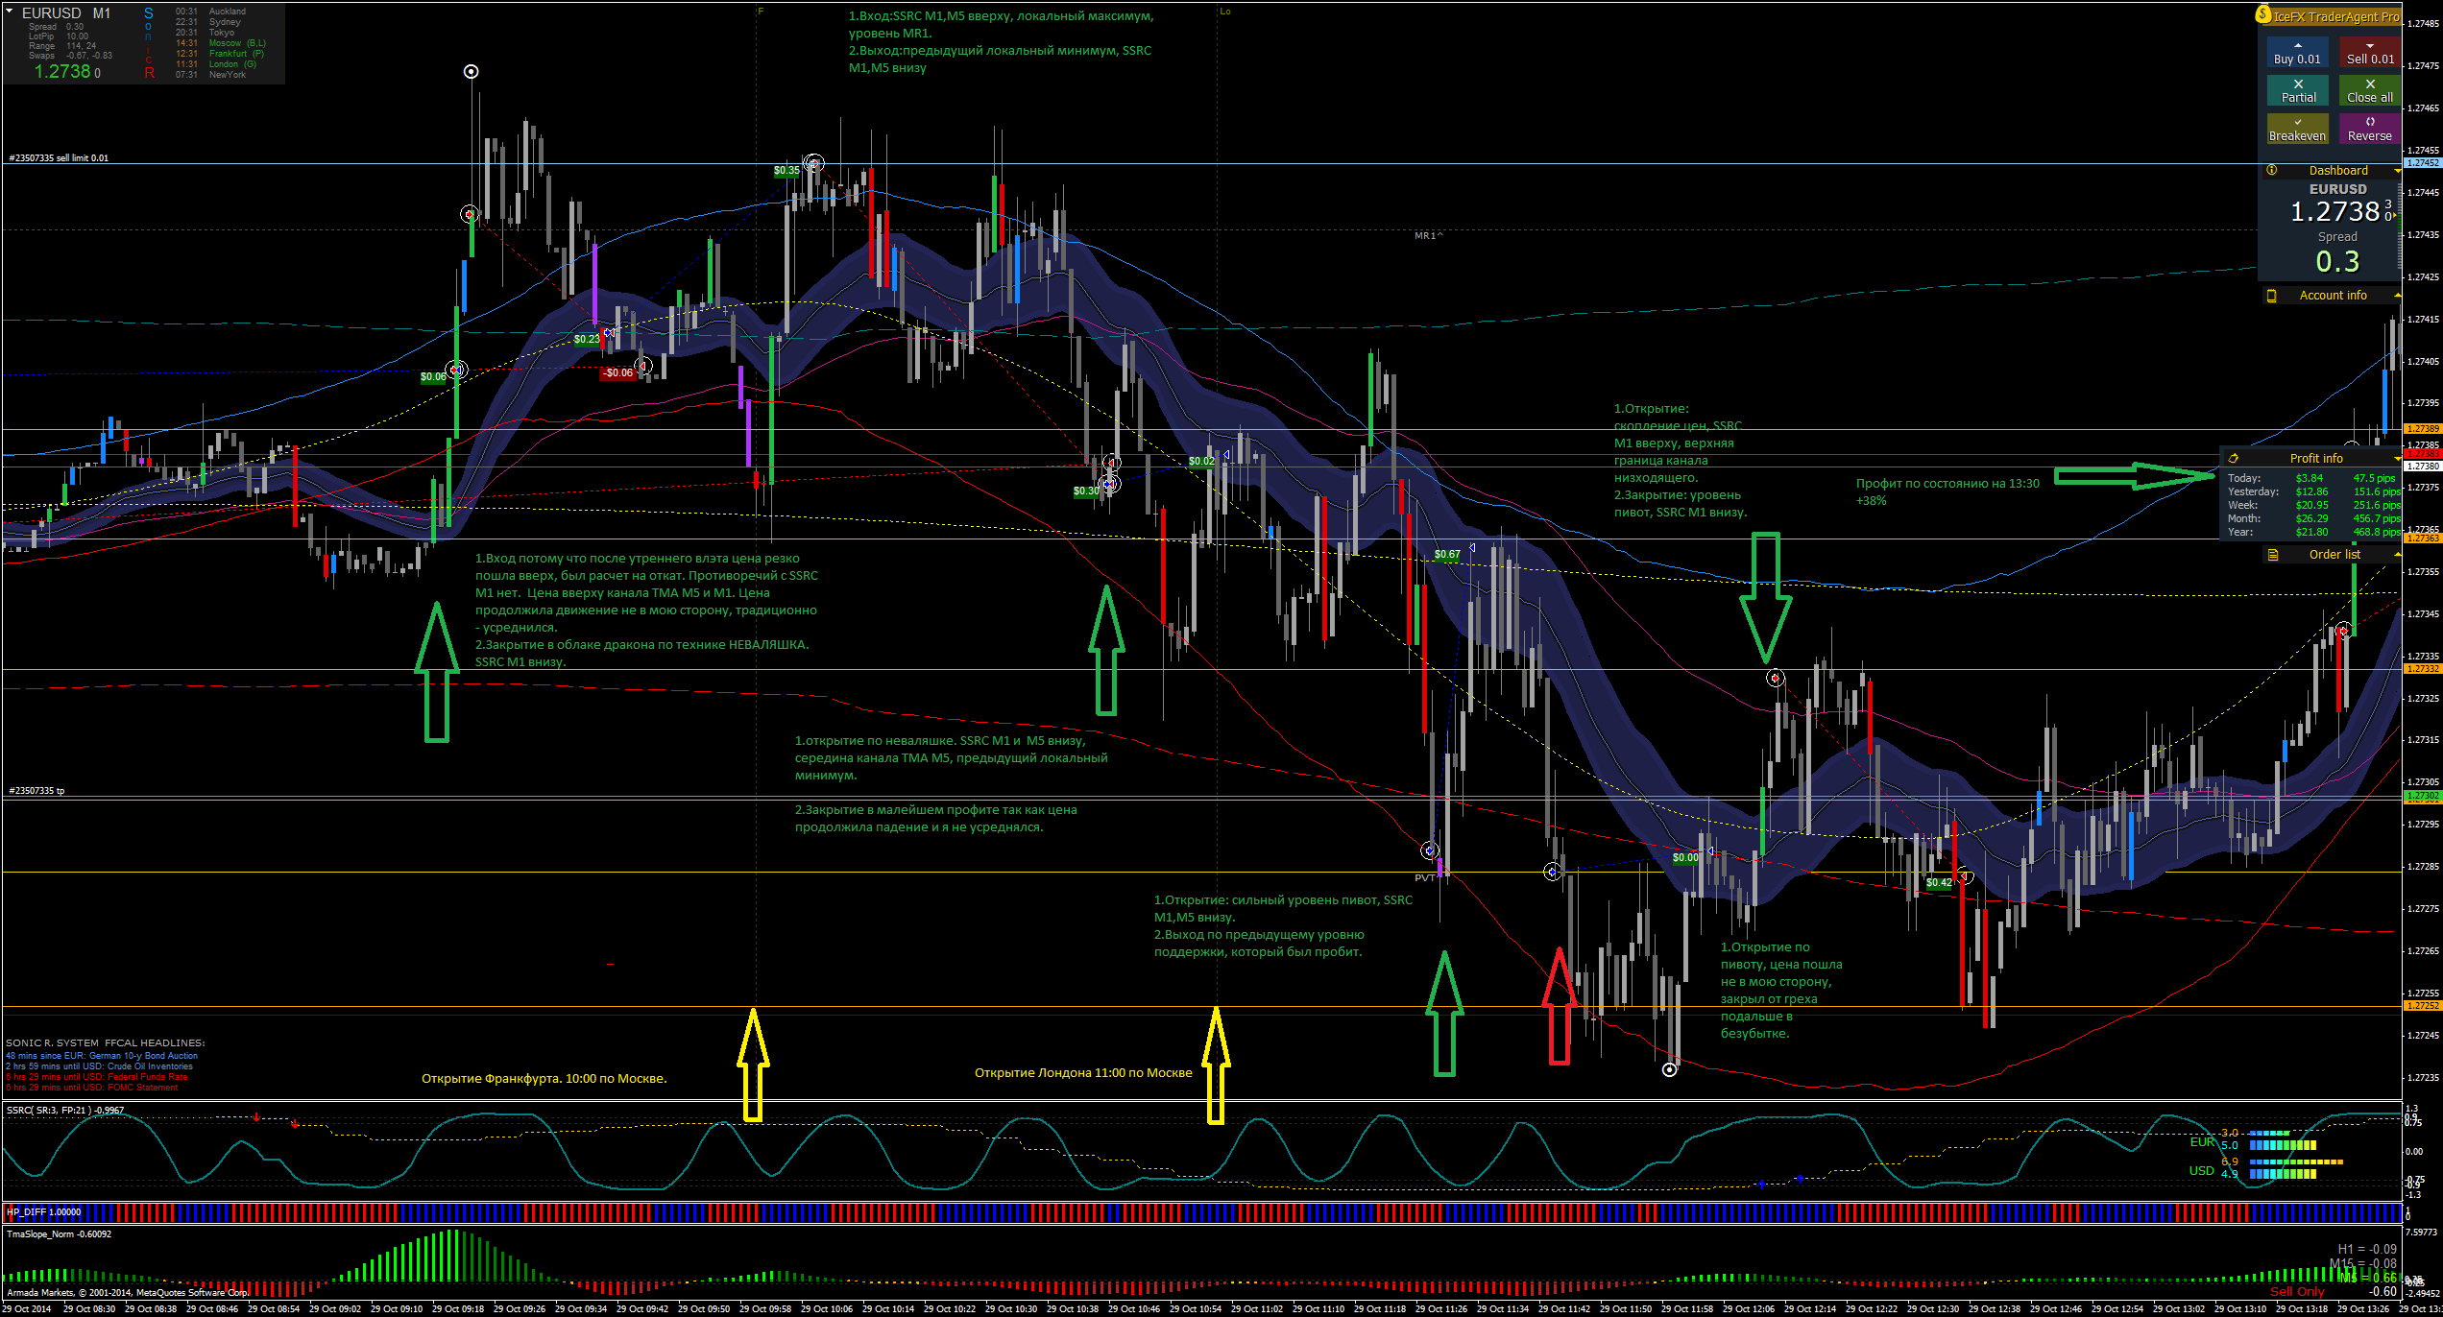Click the #23507335 sell limit 0.01 order label
The image size is (2443, 1317).
pos(59,158)
